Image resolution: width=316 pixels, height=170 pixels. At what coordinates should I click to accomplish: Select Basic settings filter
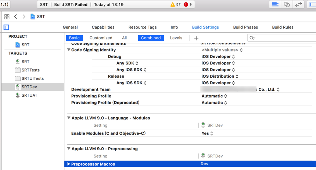[74, 38]
